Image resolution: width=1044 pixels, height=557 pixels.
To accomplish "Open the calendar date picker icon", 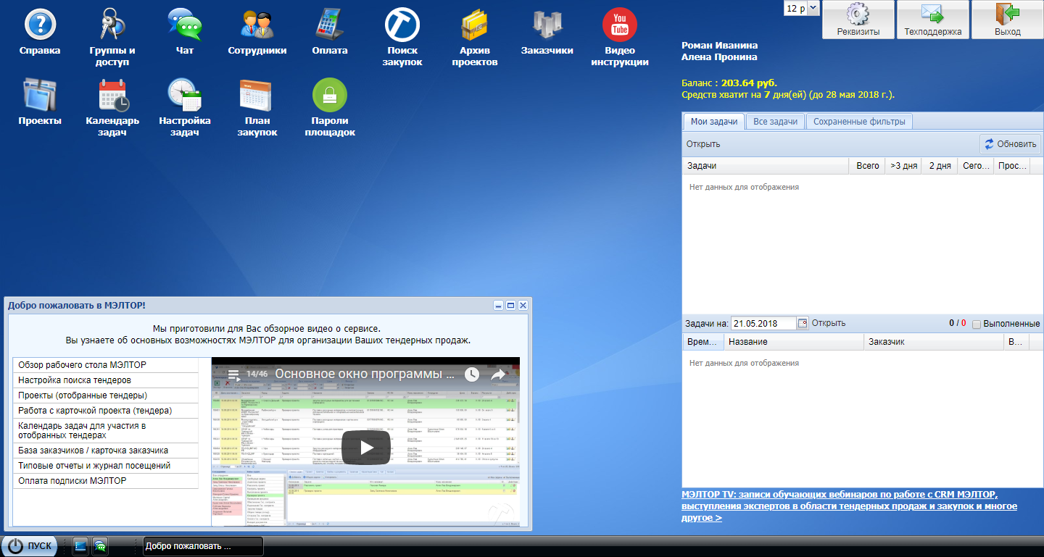I will [x=802, y=324].
